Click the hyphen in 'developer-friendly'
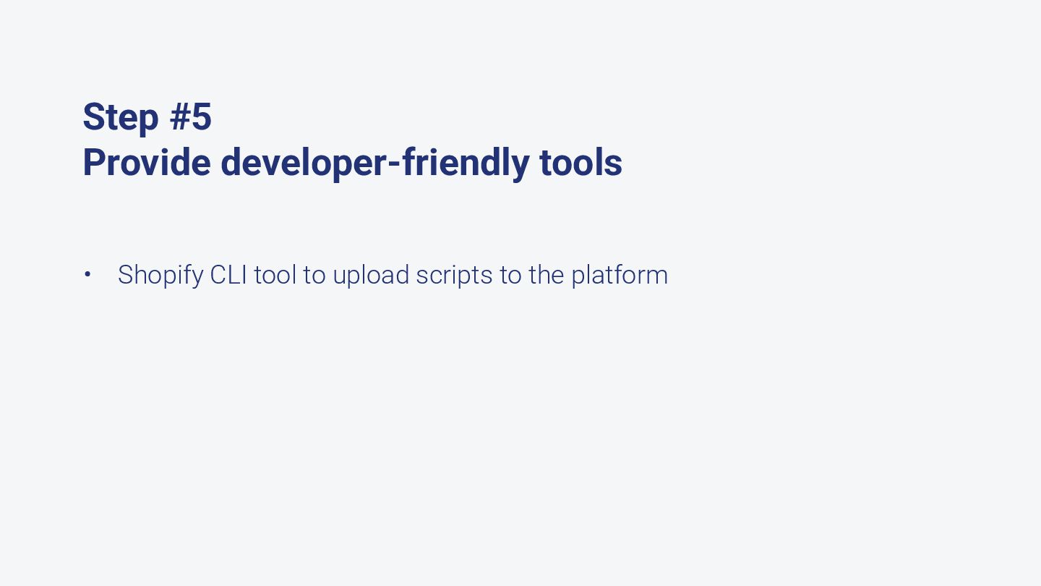Image resolution: width=1041 pixels, height=586 pixels. coord(394,164)
